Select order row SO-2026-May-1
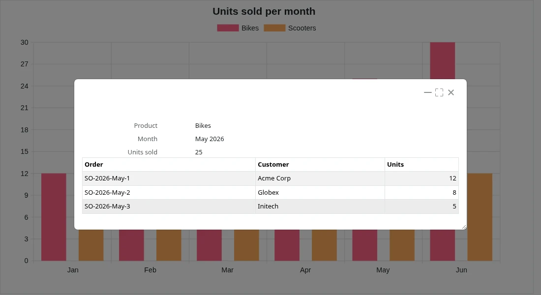This screenshot has width=541, height=295. 270,178
